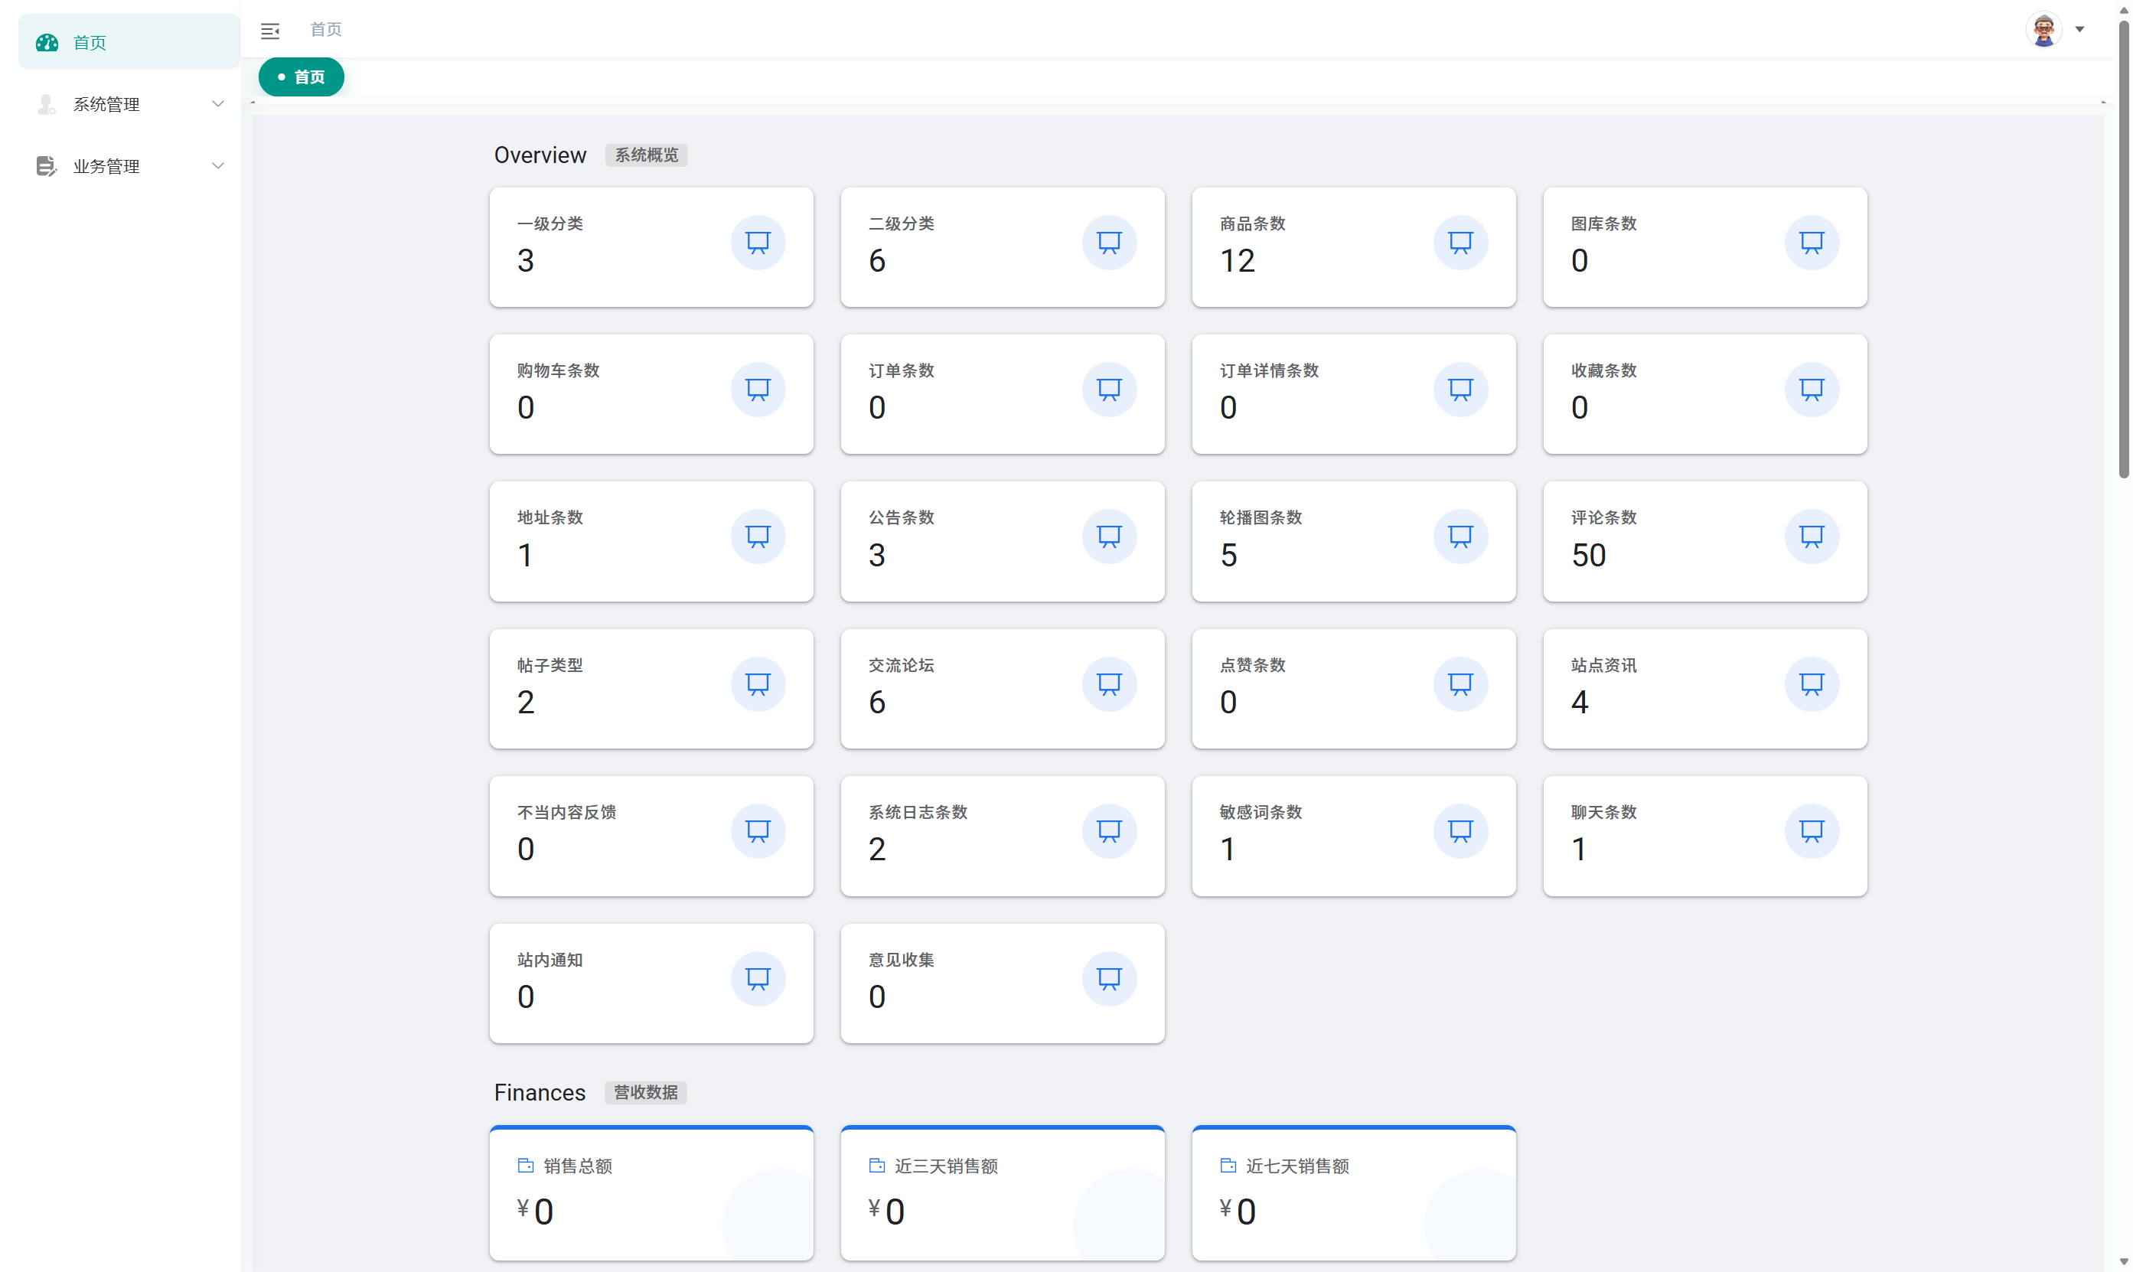Click the sidebar collapse hamburger icon
Screen dimensions: 2133x1272
(x=270, y=31)
